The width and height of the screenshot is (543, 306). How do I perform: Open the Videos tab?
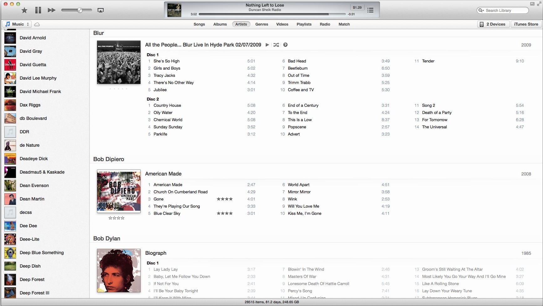[282, 24]
